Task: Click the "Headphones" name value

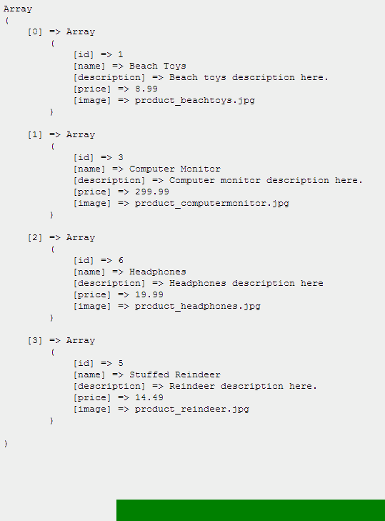Action: (x=157, y=272)
